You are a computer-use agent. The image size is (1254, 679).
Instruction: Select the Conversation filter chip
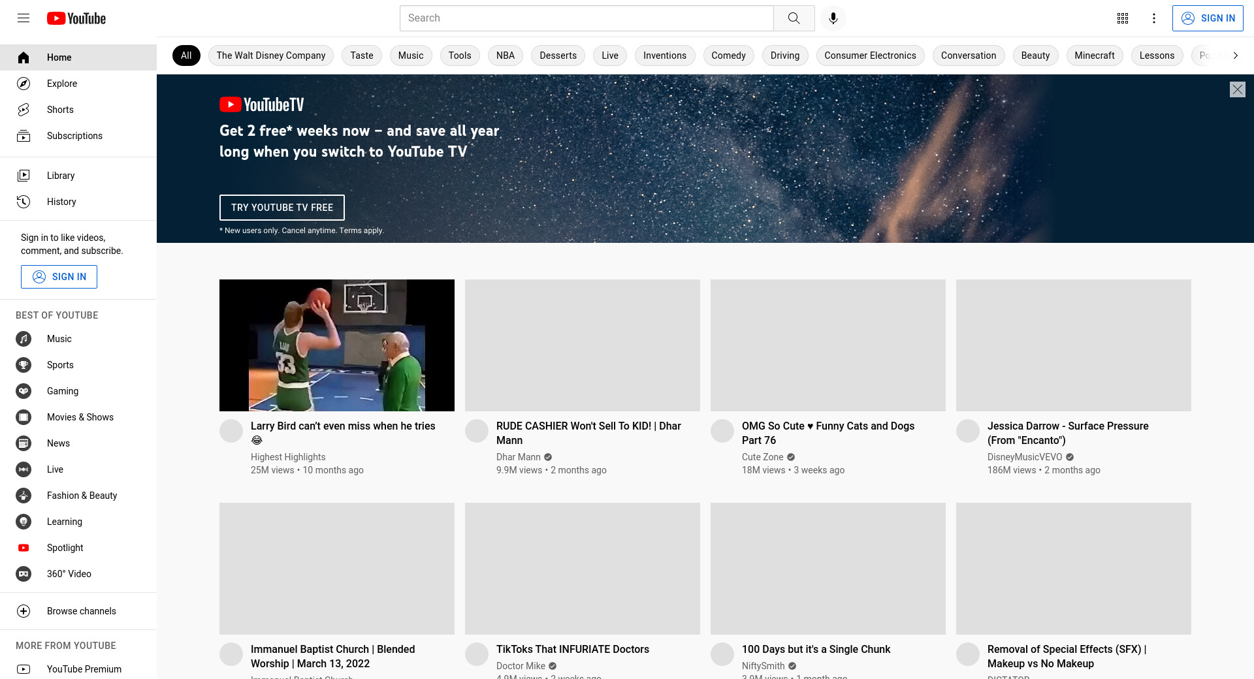click(x=969, y=55)
